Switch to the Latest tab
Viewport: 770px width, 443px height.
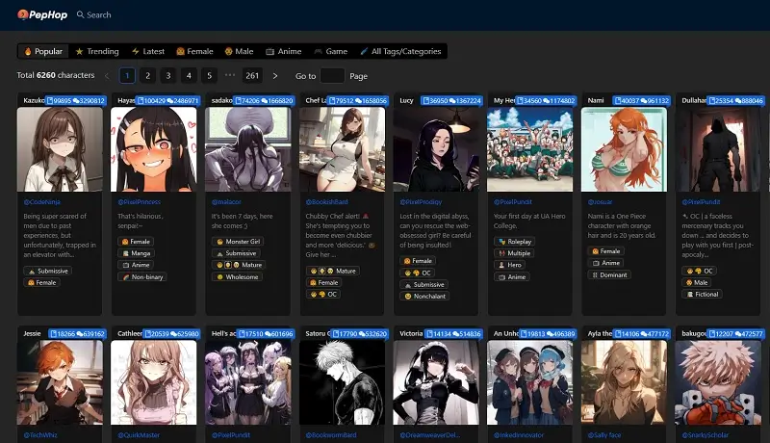[147, 51]
